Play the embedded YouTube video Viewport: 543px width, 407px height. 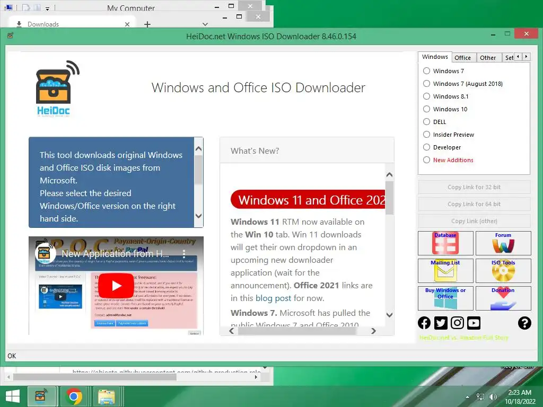coord(116,286)
